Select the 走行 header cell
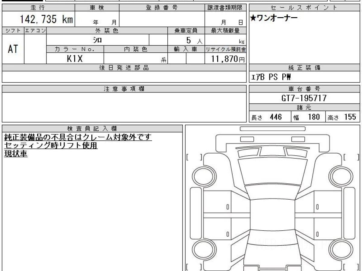This screenshot has width=362, height=271. (x=38, y=8)
